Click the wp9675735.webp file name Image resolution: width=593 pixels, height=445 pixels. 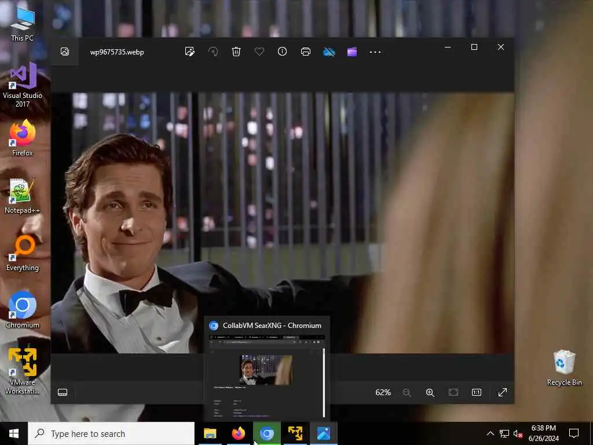point(117,52)
